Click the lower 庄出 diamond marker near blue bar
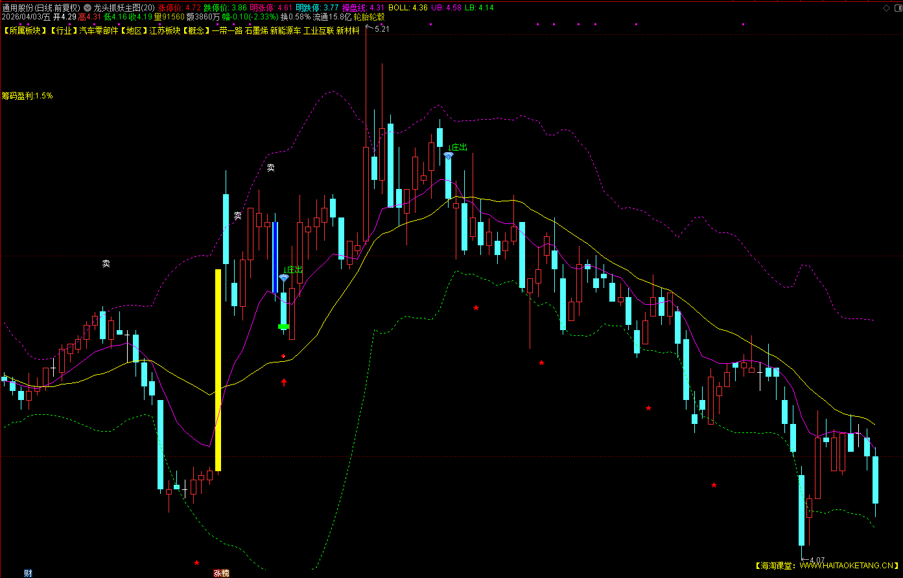 tap(283, 278)
